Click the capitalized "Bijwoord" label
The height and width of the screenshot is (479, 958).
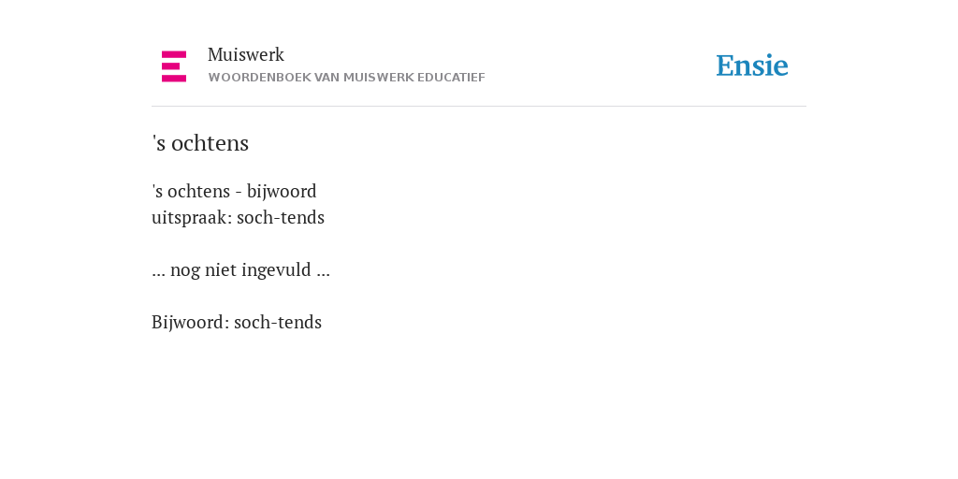pyautogui.click(x=189, y=322)
